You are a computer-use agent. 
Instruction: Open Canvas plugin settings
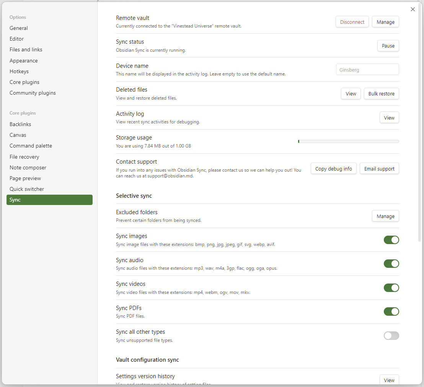(49, 135)
